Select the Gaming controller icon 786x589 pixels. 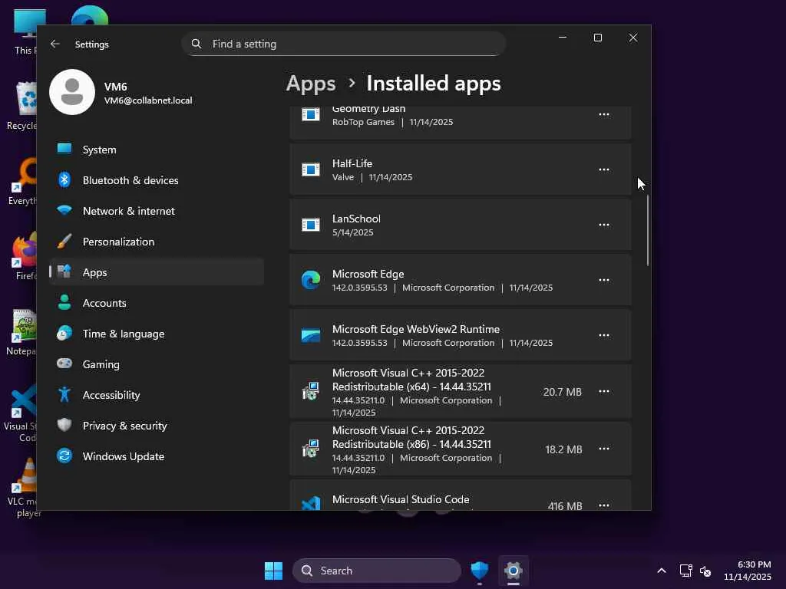64,364
